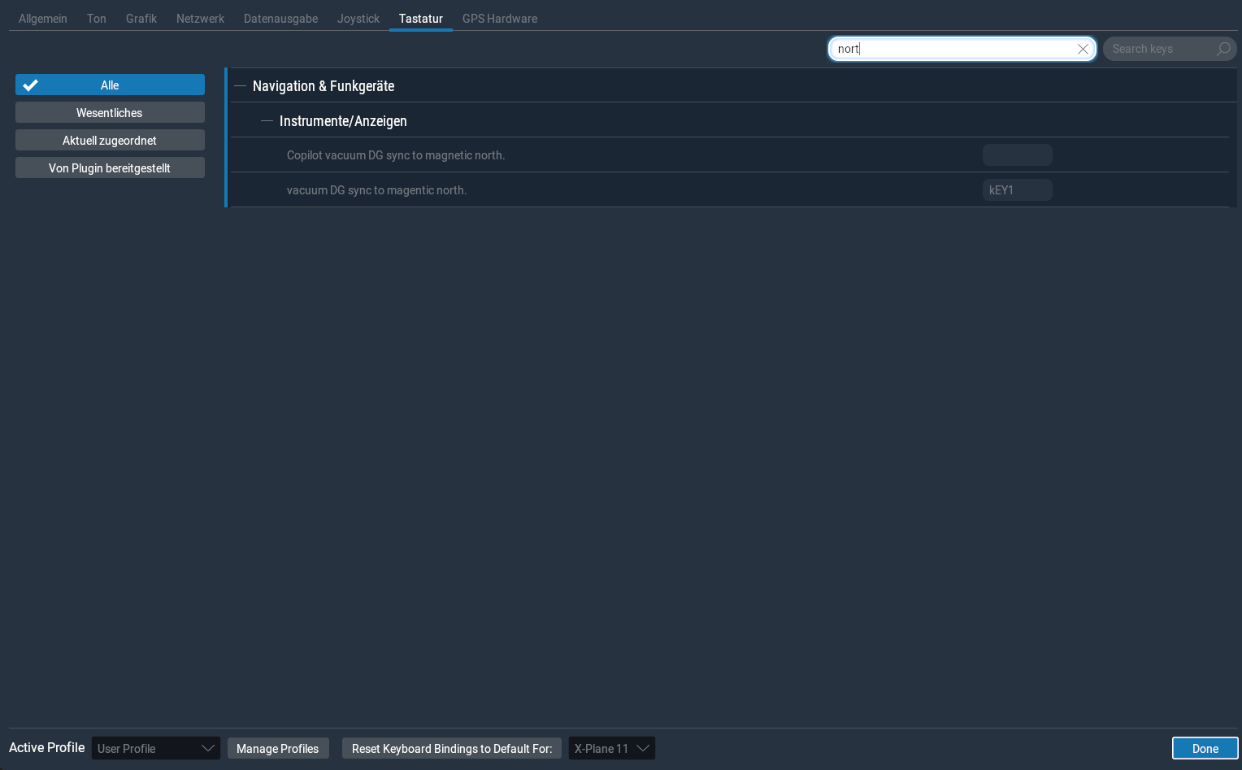
Task: Click the magnifier icon in Search keys
Action: click(x=1222, y=49)
